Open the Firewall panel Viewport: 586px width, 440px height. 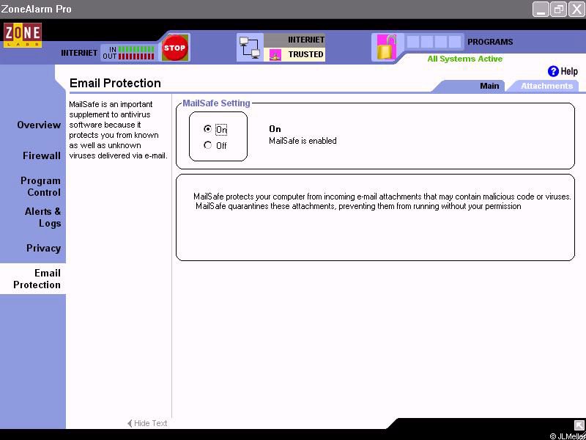(x=42, y=155)
